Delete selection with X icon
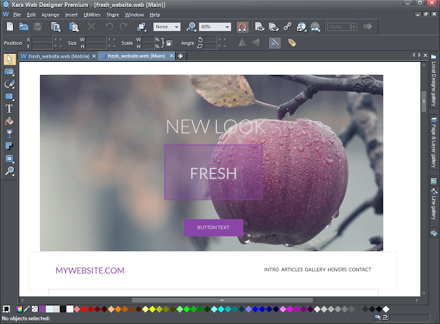The height and width of the screenshot is (324, 440). (x=91, y=27)
